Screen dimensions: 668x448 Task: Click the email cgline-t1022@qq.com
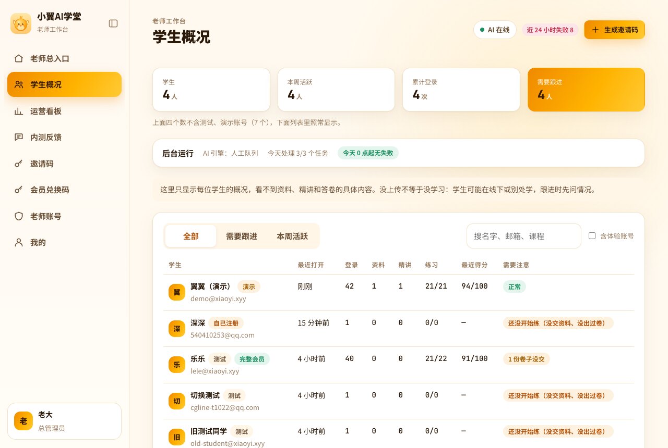[x=225, y=407]
